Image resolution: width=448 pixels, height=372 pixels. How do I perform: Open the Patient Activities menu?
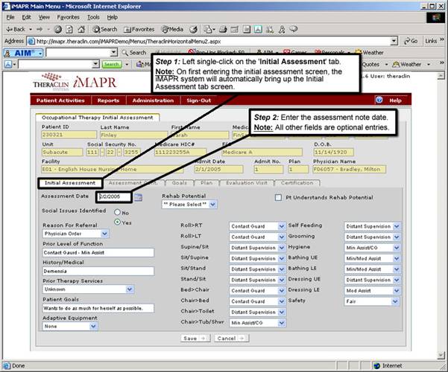[x=61, y=100]
